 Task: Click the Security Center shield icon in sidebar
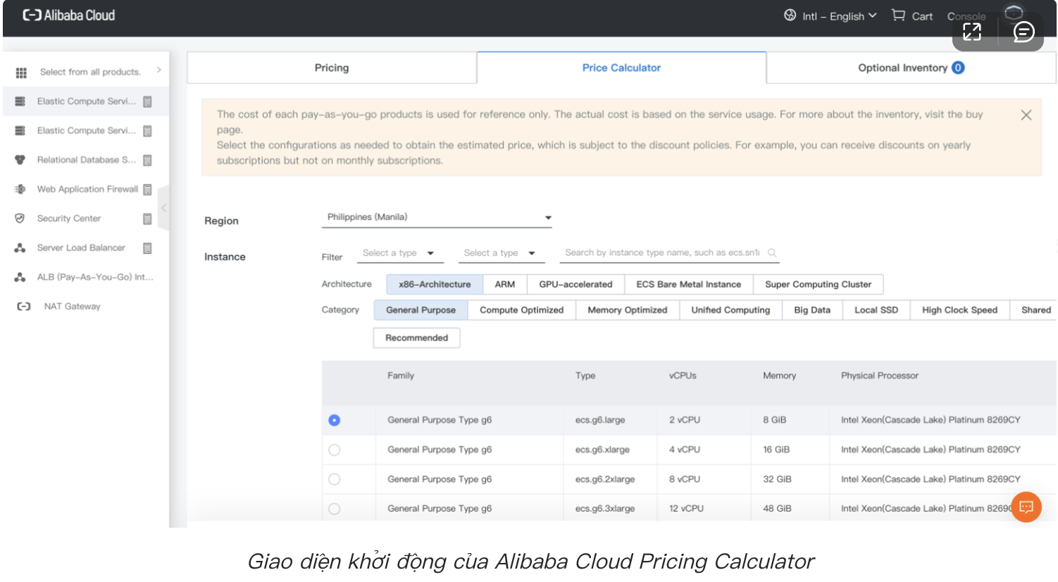(20, 218)
